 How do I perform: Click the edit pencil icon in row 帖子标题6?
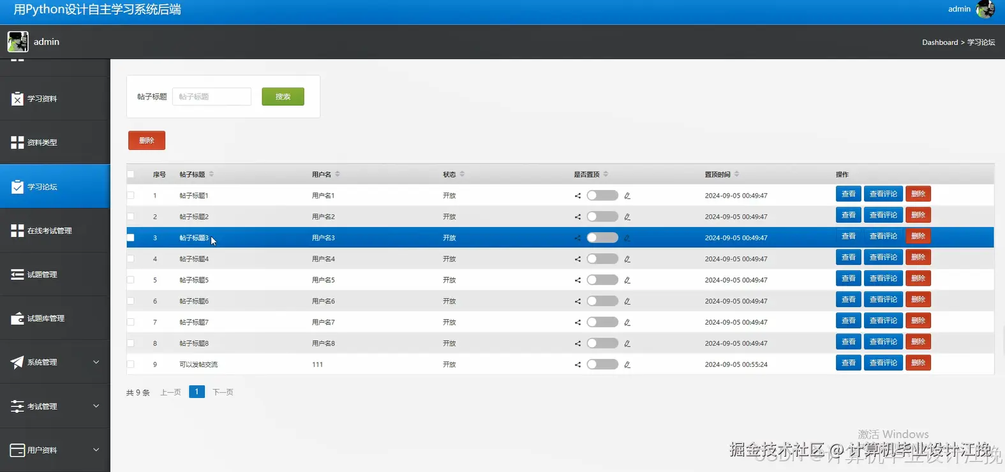[627, 301]
